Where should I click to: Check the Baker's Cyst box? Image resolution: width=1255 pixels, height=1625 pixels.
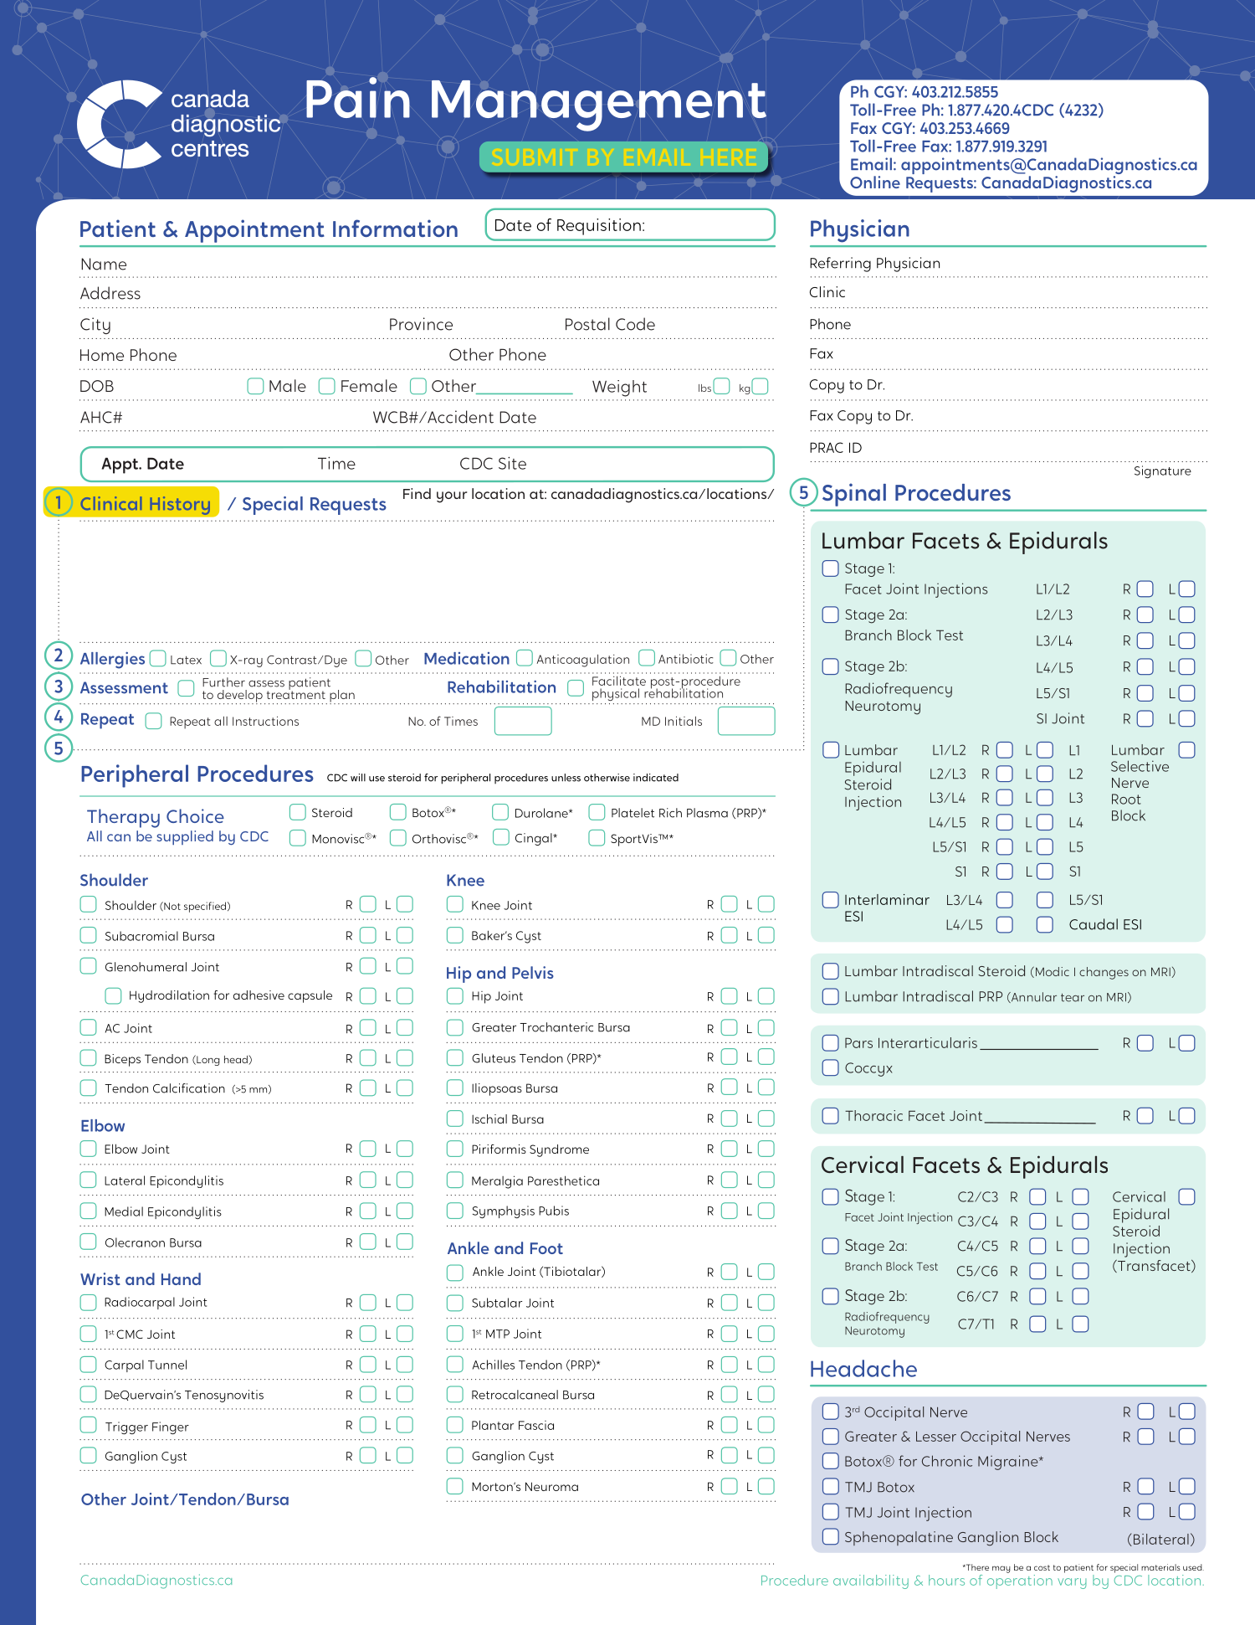[x=455, y=935]
